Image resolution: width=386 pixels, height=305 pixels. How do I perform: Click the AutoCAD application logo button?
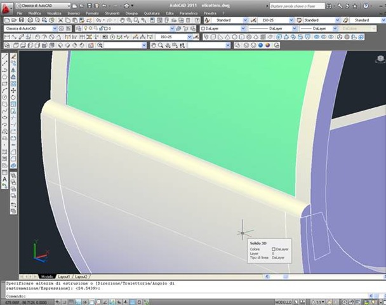coord(6,6)
